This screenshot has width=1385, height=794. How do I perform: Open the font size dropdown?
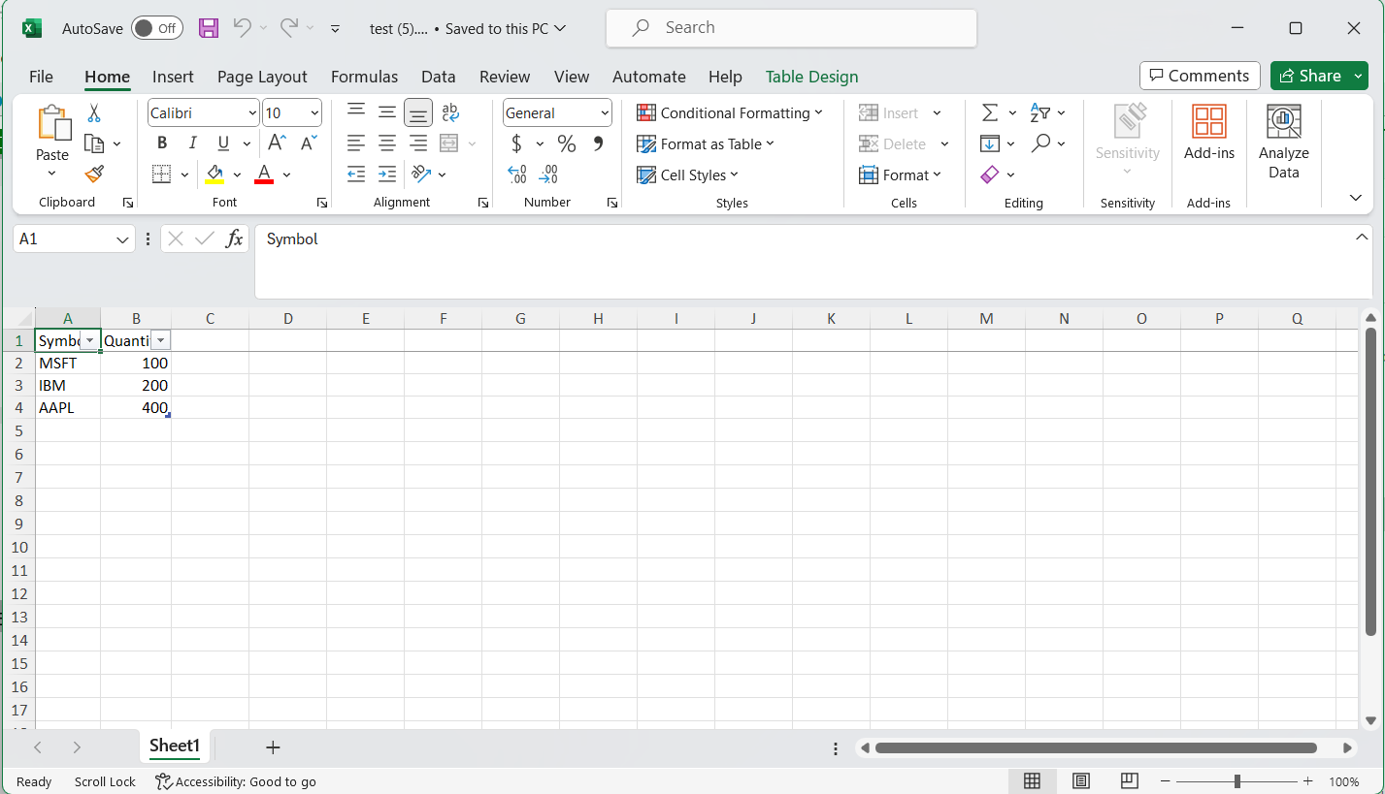313,112
